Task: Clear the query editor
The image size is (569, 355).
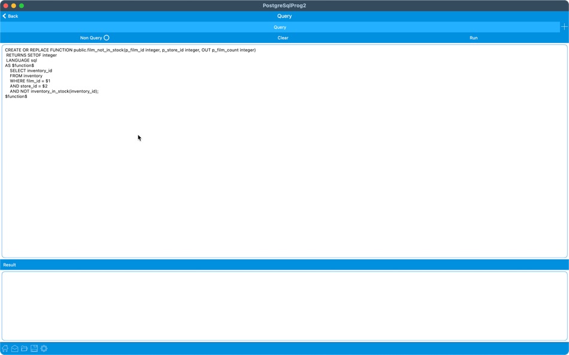Action: (x=283, y=37)
